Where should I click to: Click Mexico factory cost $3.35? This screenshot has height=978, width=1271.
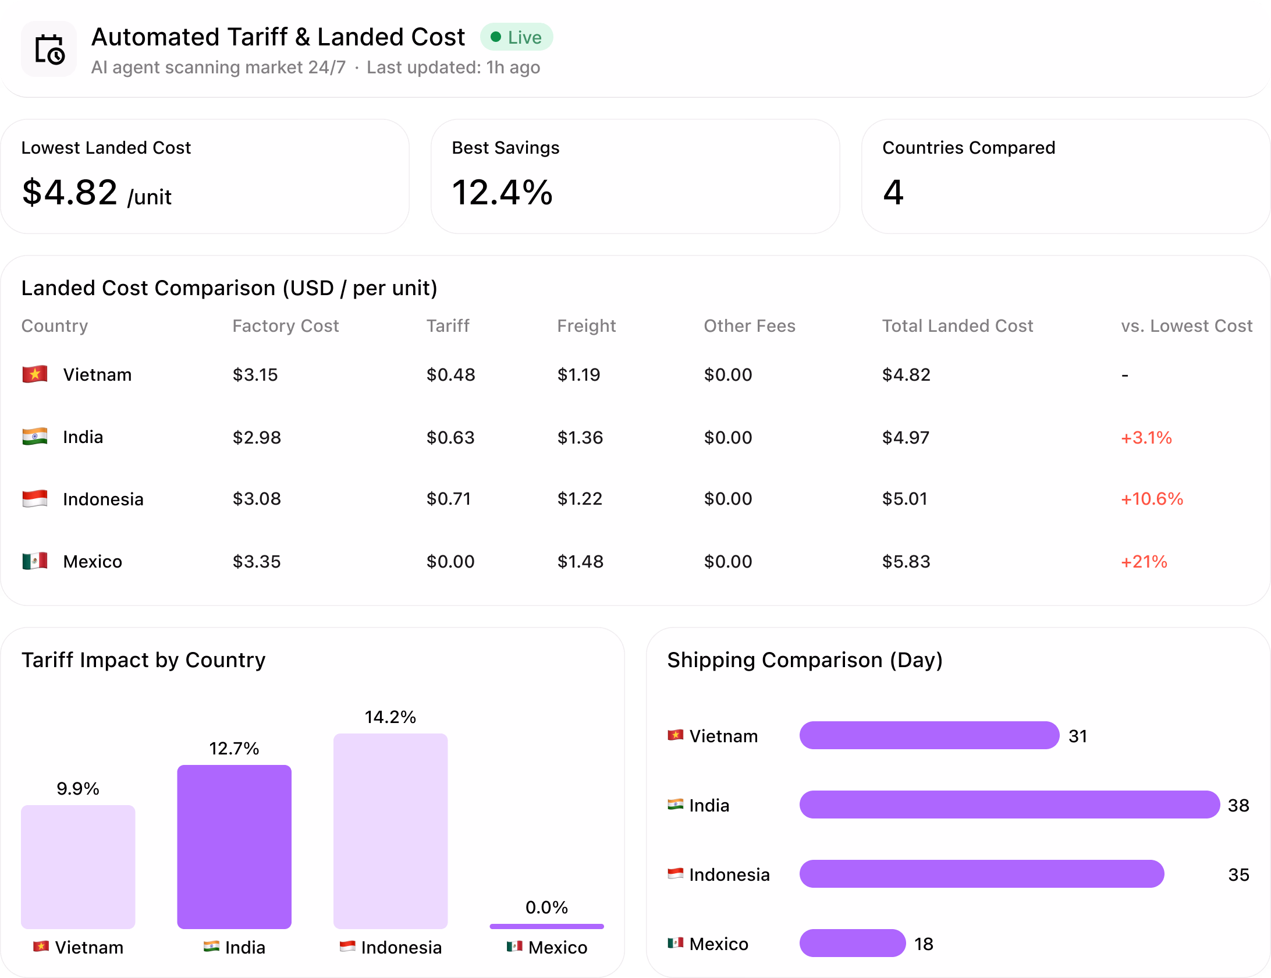[257, 562]
